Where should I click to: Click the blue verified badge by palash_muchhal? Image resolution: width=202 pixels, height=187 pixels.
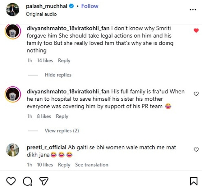(x=71, y=6)
